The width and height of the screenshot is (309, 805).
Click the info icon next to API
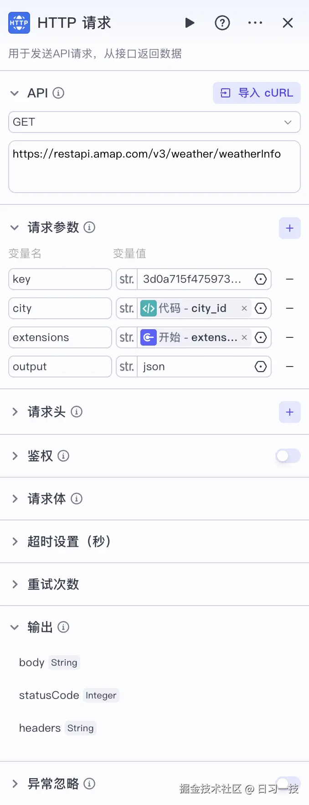click(x=58, y=93)
